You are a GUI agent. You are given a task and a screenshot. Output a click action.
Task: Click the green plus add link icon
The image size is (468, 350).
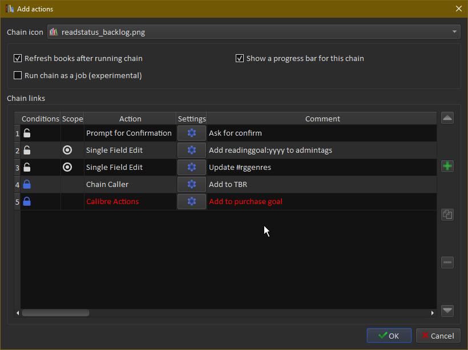pos(447,166)
